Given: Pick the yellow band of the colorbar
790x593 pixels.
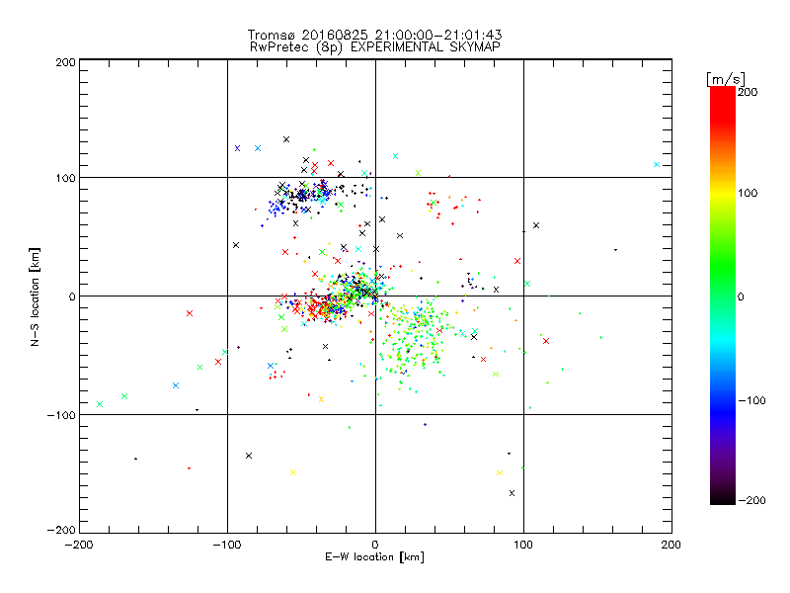Looking at the screenshot, I should point(723,194).
